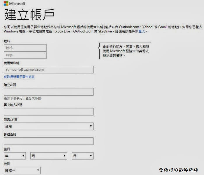This screenshot has width=204, height=175.
Task: Expand the 性別 請擇一 gender dropdown
Action: point(22,170)
